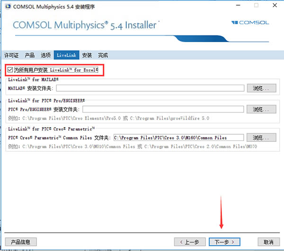This screenshot has height=251, width=284.
Task: Click the Creo Parametric Common Files path field
Action: pyautogui.click(x=178, y=138)
